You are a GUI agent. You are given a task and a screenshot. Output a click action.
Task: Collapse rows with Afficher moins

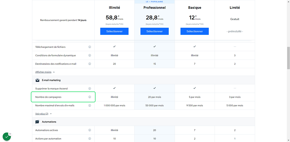pyautogui.click(x=45, y=72)
